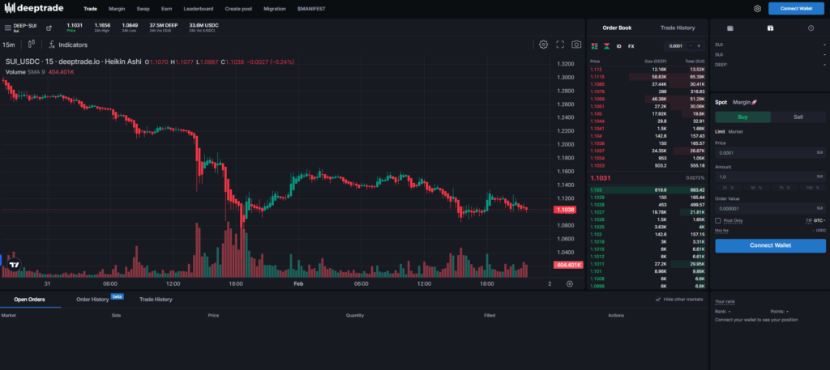Take chart snapshot with camera icon
The height and width of the screenshot is (370, 830).
[x=575, y=45]
